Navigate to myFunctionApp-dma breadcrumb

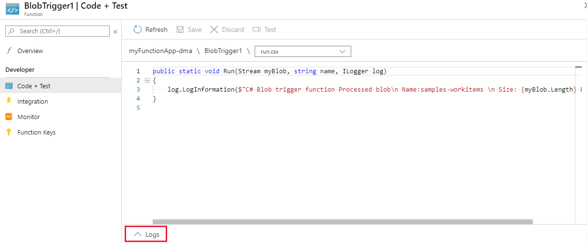click(160, 51)
